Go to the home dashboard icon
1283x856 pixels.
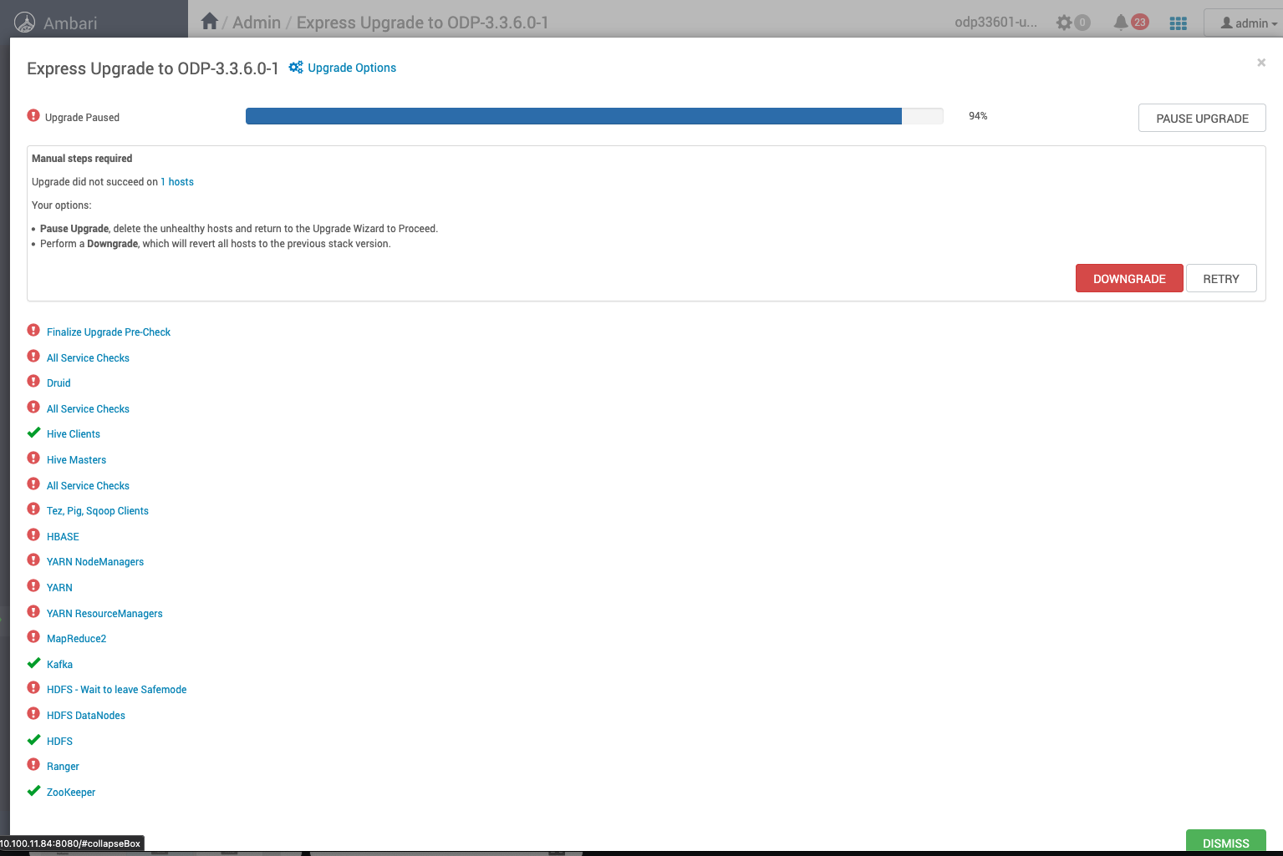210,22
